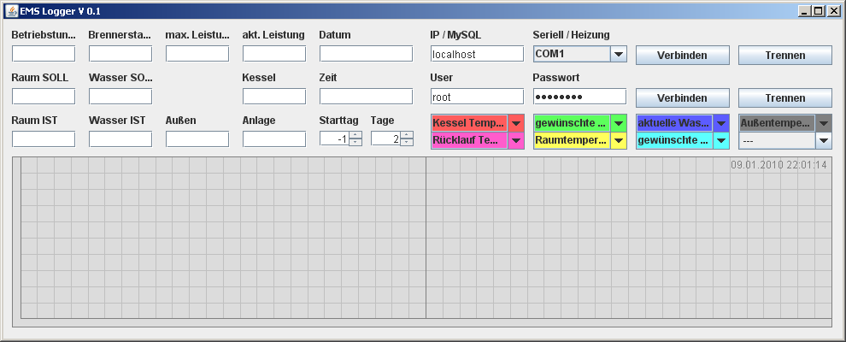Image resolution: width=846 pixels, height=342 pixels.
Task: Click the MySQL Verbinden button below
Action: click(683, 97)
